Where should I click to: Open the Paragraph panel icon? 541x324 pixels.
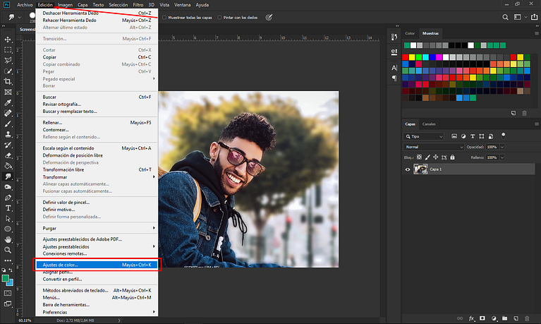click(394, 78)
